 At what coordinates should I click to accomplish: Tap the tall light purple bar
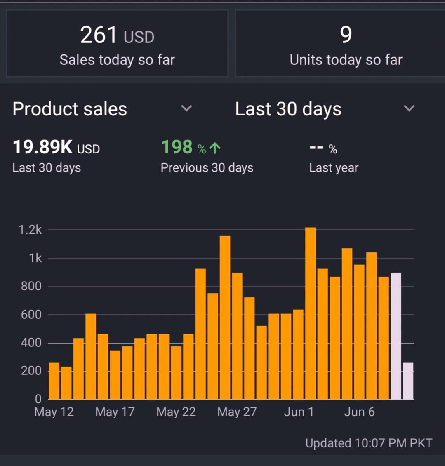coord(396,336)
